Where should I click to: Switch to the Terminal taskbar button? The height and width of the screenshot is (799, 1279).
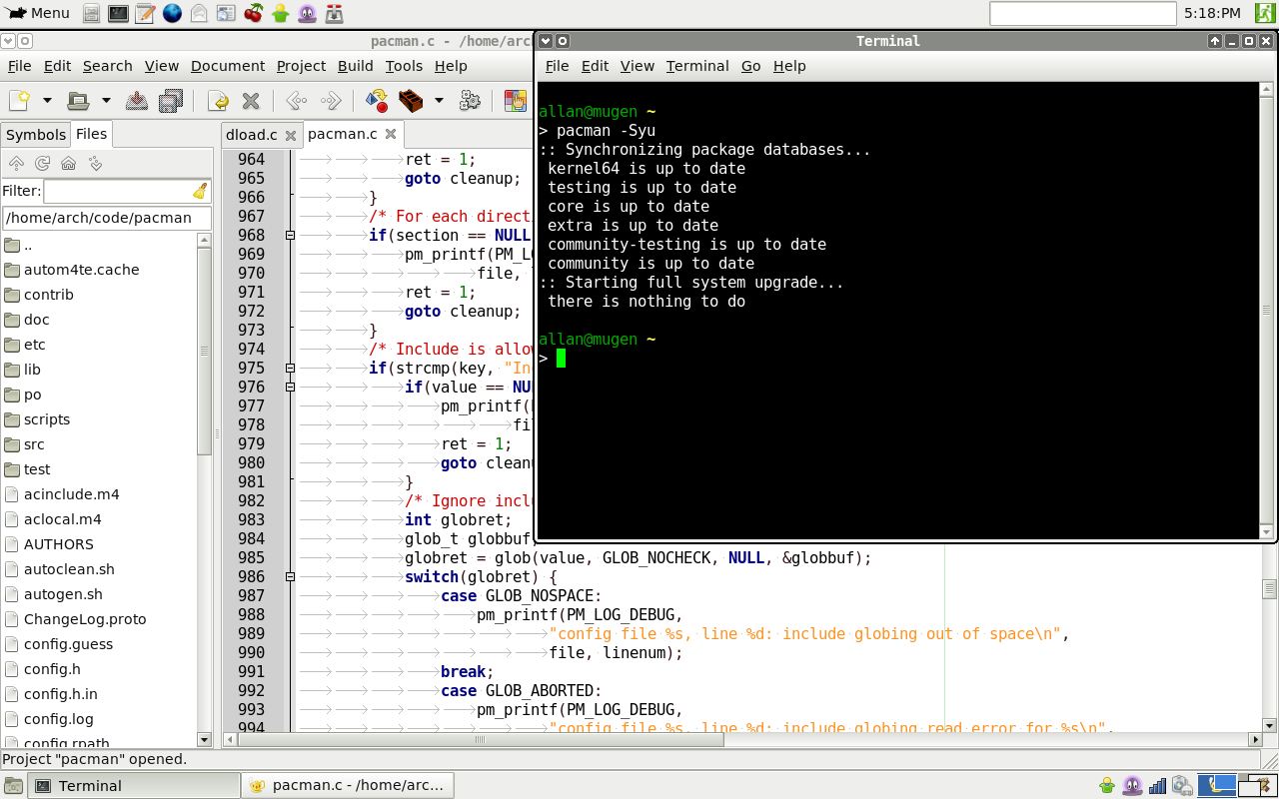[134, 785]
